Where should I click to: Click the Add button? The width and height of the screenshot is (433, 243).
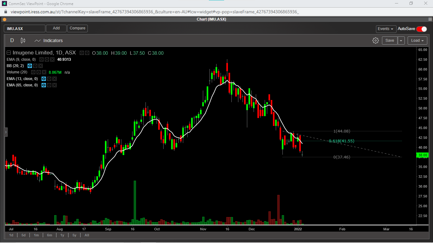tap(56, 28)
